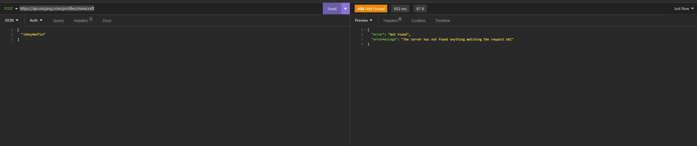Switch to the Docs tab
Viewport: 697px width, 146px height.
pyautogui.click(x=107, y=21)
